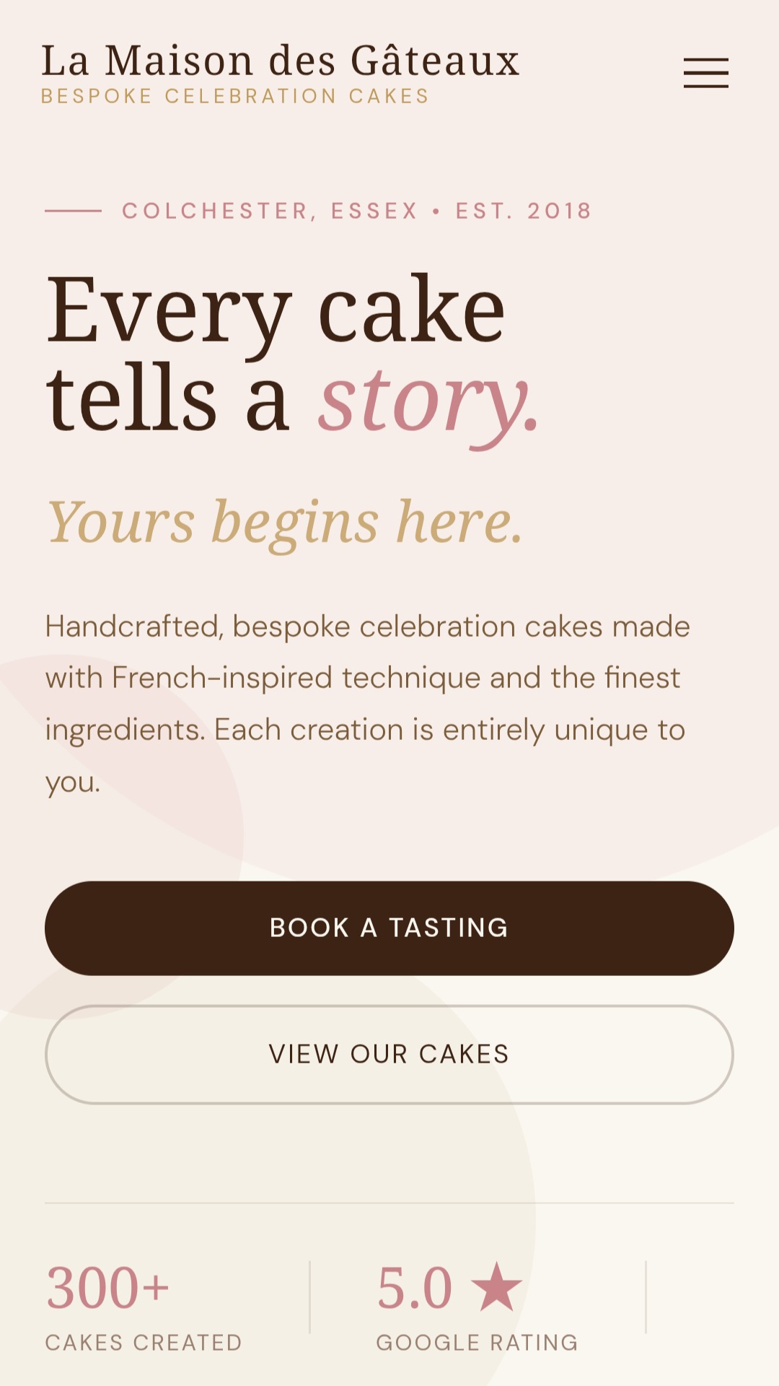
Task: Tap the Book a Tasting button
Action: point(389,928)
